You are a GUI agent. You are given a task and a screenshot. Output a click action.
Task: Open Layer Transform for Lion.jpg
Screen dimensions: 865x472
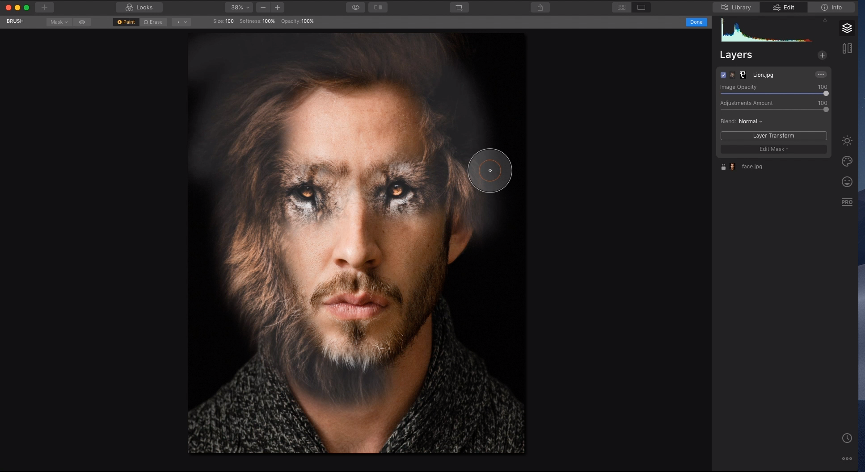(773, 135)
